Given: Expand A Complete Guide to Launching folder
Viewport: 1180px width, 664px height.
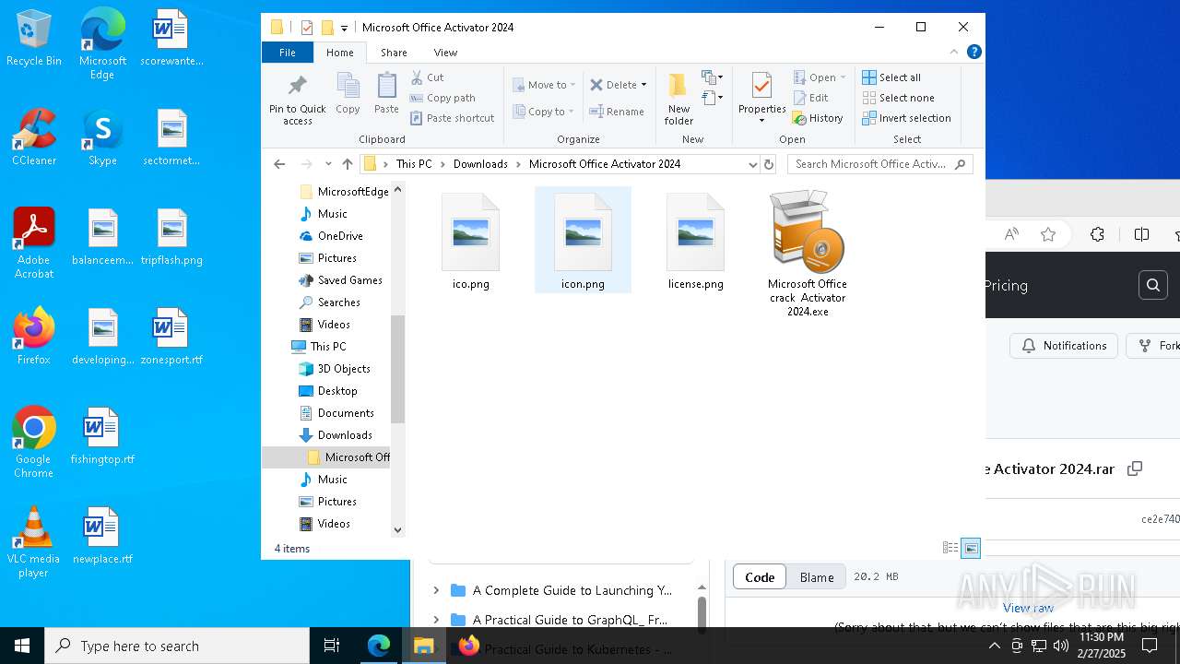Looking at the screenshot, I should [436, 590].
